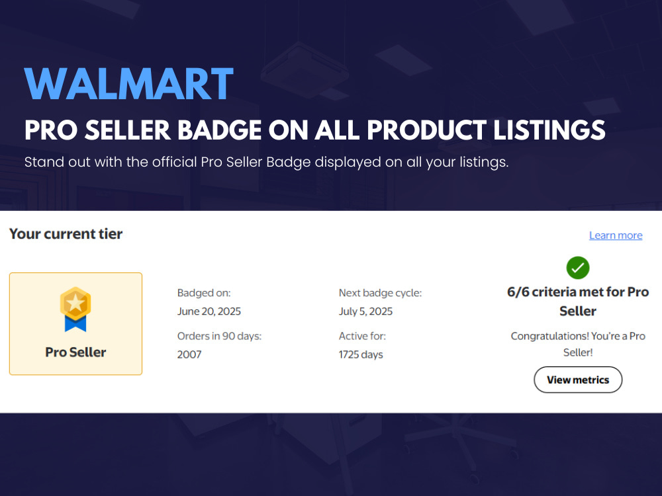This screenshot has height=496, width=662.
Task: Click the Stand out with badge subtitle text
Action: point(266,162)
